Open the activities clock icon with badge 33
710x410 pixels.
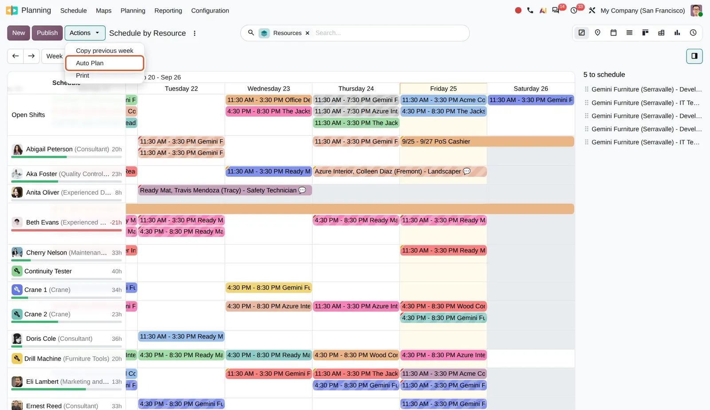coord(574,10)
